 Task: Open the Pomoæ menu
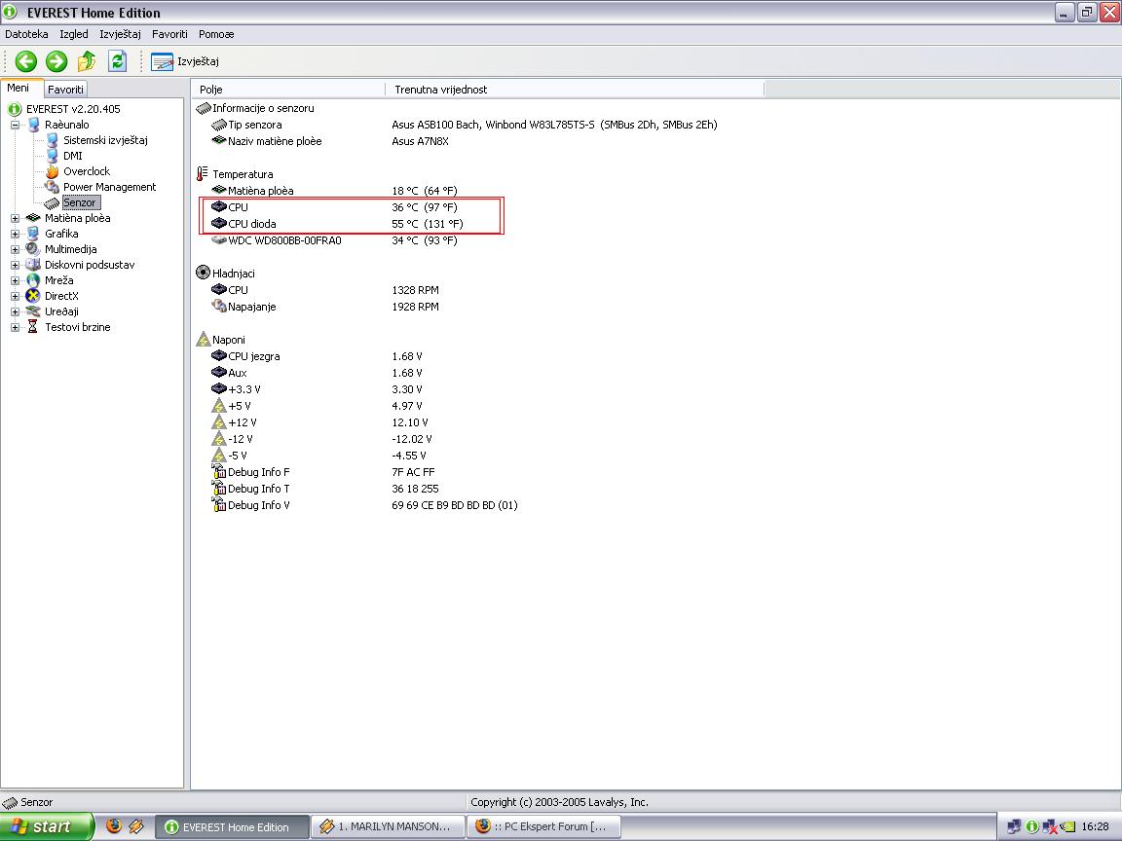click(x=216, y=34)
